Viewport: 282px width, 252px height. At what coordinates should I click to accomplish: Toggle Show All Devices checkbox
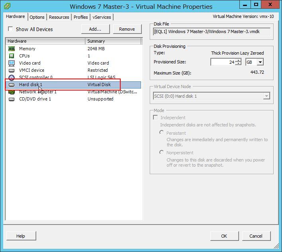10,29
